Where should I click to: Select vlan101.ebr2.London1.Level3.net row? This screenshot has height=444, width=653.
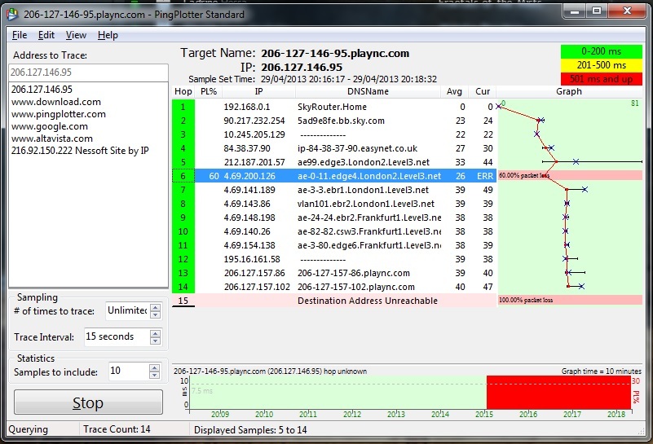tap(334, 204)
